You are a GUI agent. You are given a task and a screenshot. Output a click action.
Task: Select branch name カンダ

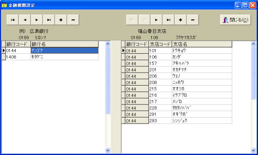tap(202, 57)
